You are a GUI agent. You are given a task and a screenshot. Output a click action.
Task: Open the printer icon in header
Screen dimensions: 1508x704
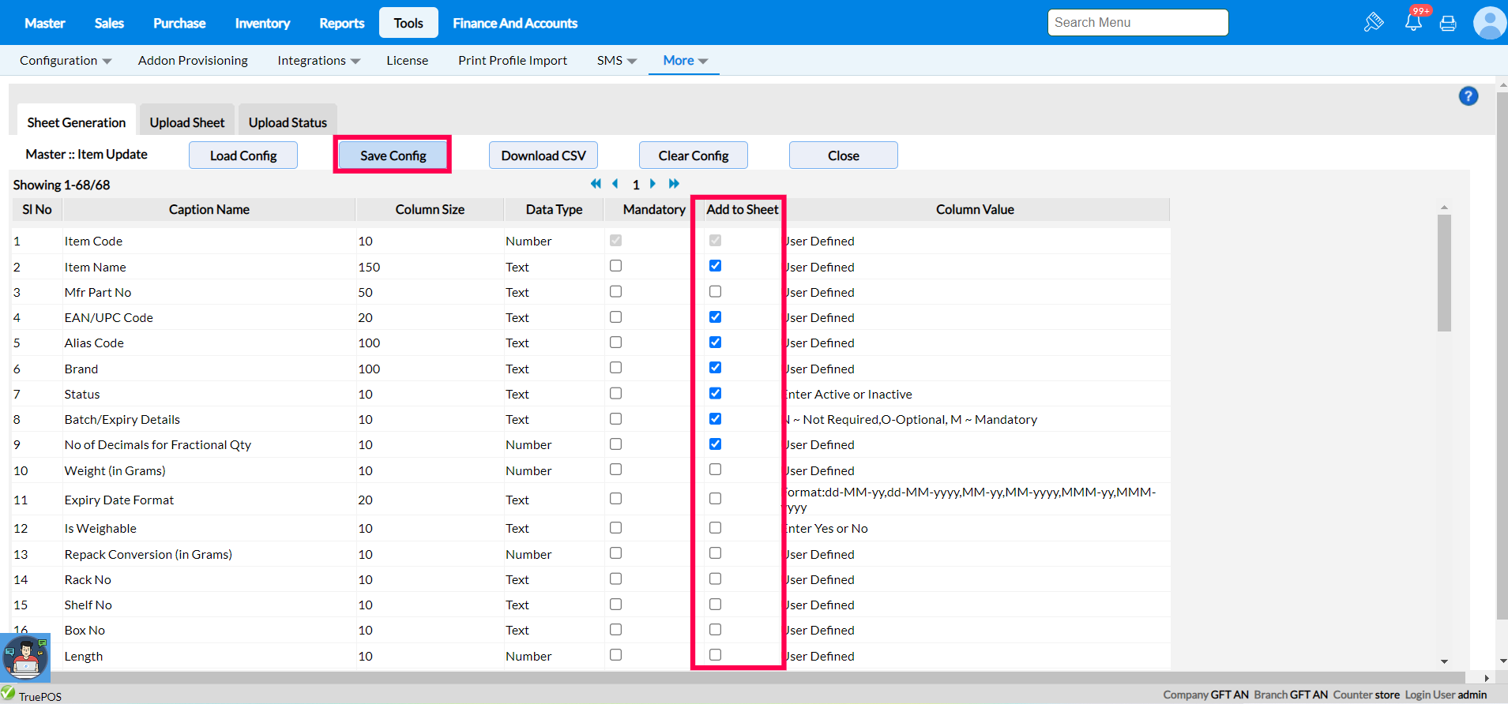[1448, 23]
